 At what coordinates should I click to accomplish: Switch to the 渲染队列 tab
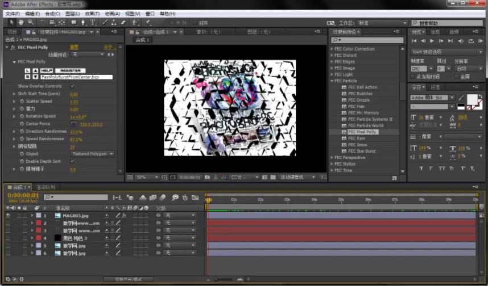[46, 187]
